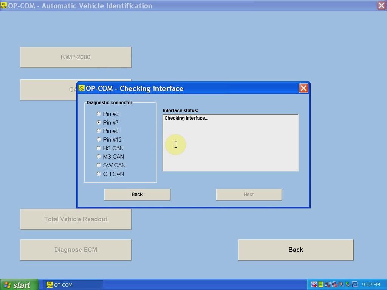The height and width of the screenshot is (290, 387).
Task: Click OP-COM icon in main window title
Action: coord(4,5)
